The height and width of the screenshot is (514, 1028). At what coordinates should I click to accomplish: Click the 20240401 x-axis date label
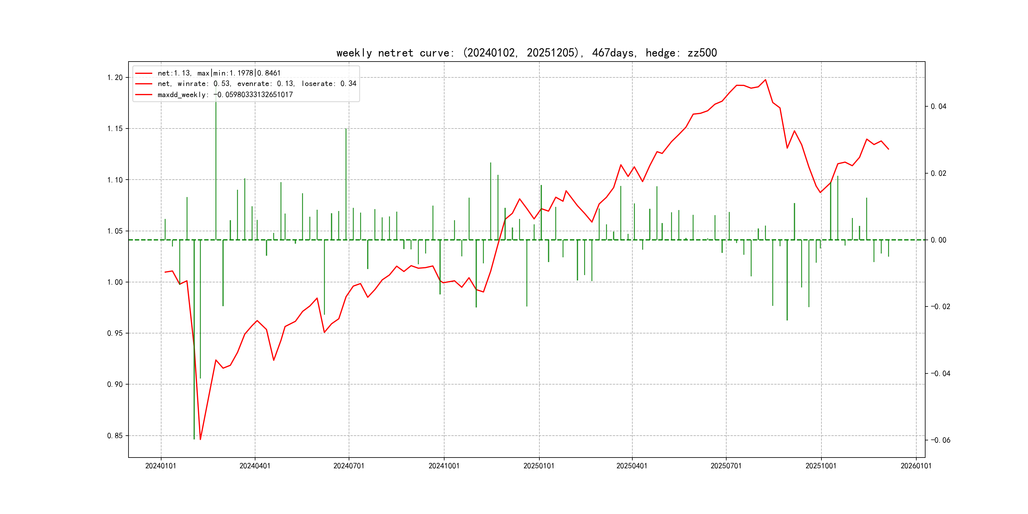click(254, 466)
